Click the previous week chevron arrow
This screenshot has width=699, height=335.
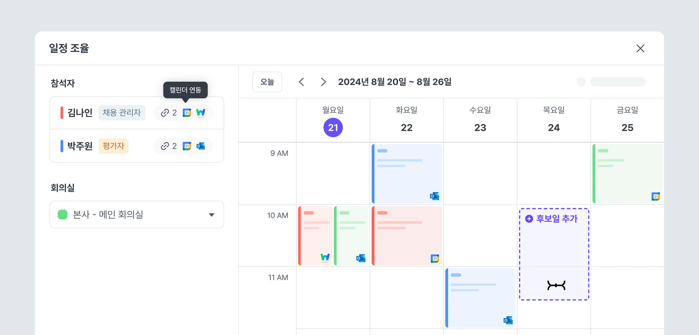pyautogui.click(x=301, y=82)
